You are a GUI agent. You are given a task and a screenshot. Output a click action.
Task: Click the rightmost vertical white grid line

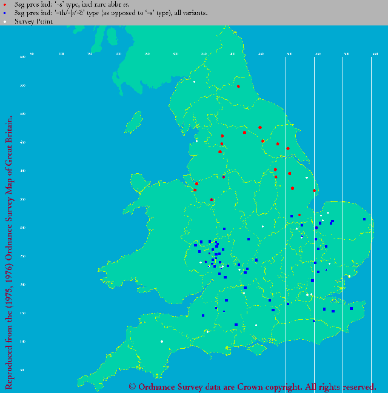coord(371,218)
